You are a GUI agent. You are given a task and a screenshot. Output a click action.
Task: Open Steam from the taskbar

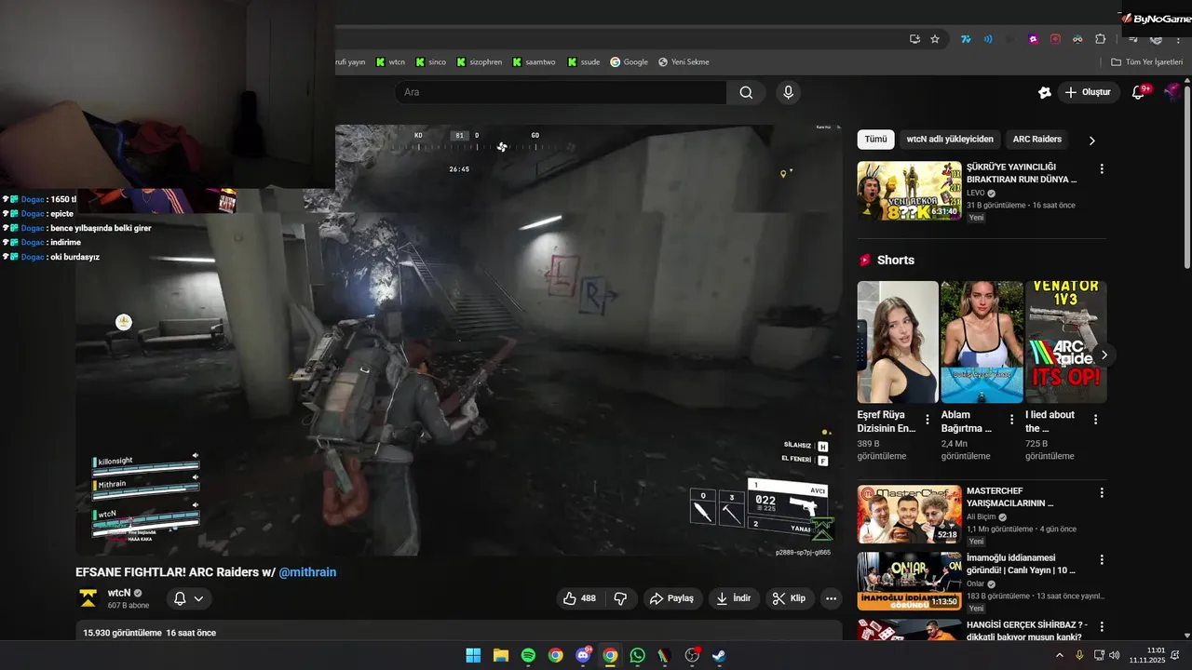(719, 655)
